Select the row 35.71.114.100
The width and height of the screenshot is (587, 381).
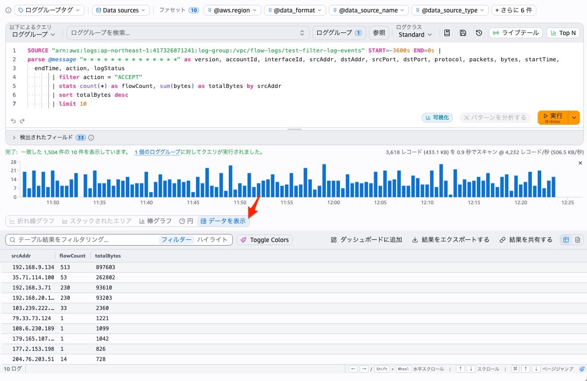click(x=293, y=278)
